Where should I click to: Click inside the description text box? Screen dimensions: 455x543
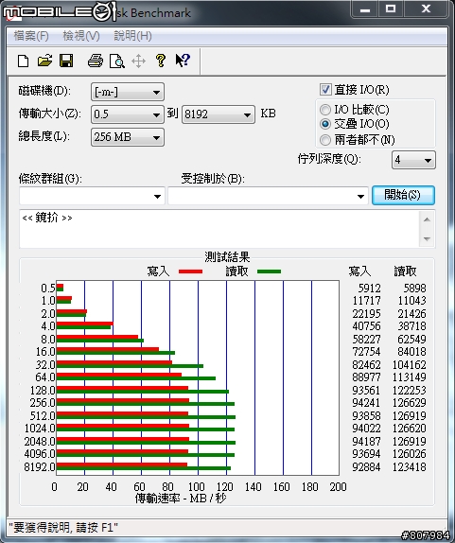pos(220,229)
